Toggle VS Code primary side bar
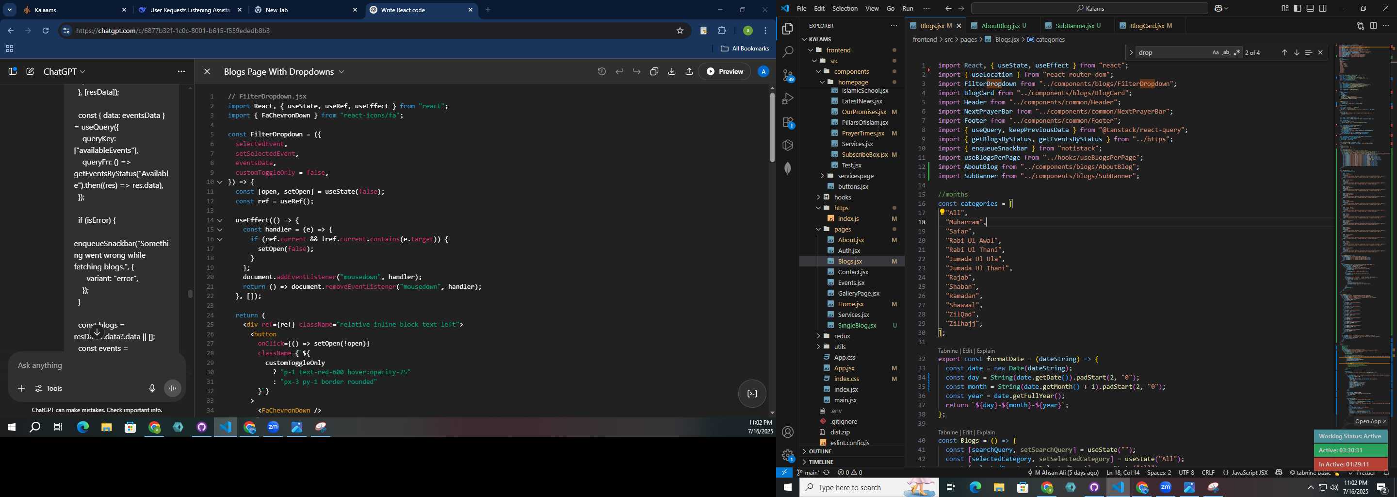The width and height of the screenshot is (1397, 497). click(x=1297, y=9)
